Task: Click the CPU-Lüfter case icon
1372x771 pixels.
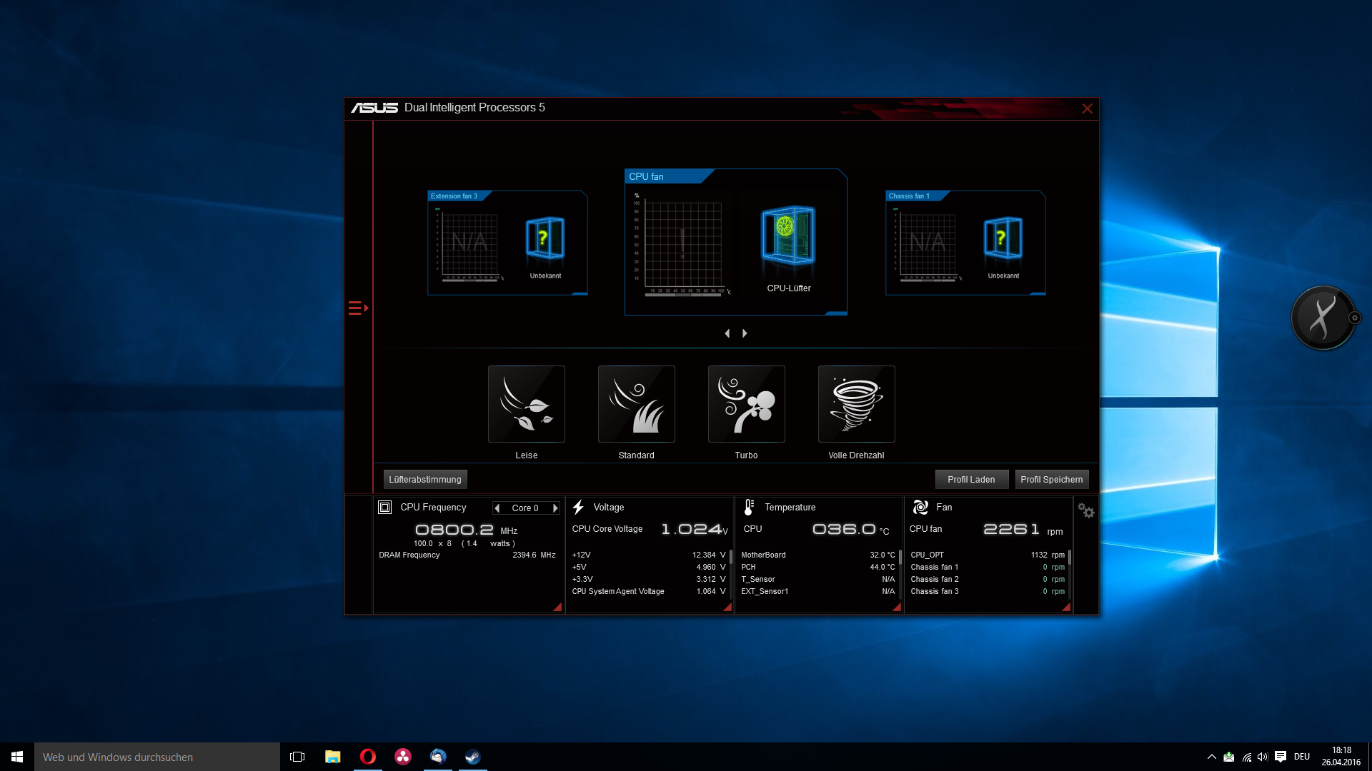Action: point(788,236)
